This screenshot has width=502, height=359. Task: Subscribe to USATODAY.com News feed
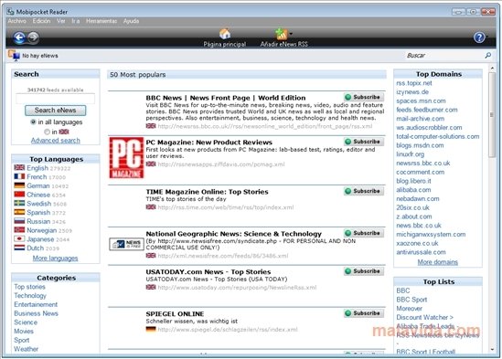[x=364, y=271]
